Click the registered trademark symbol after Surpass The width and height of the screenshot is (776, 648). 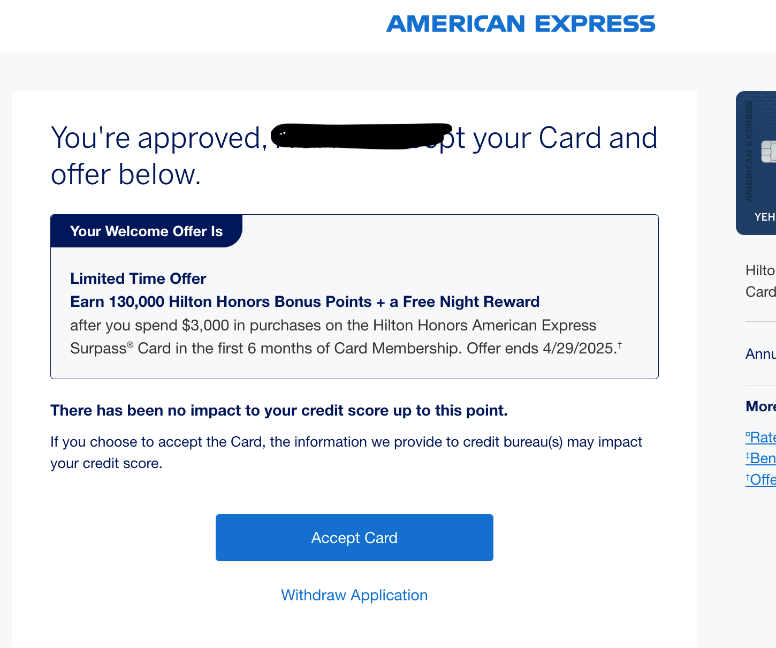click(130, 344)
